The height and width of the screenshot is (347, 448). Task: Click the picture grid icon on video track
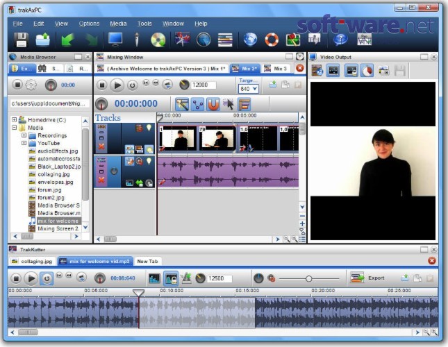pos(129,149)
